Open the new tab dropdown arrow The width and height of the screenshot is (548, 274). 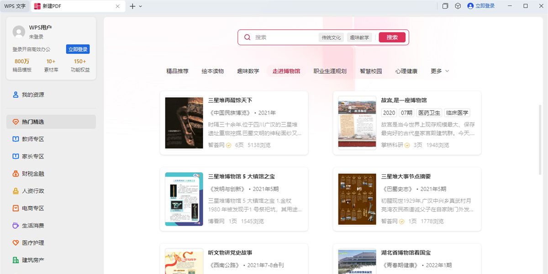pyautogui.click(x=140, y=6)
